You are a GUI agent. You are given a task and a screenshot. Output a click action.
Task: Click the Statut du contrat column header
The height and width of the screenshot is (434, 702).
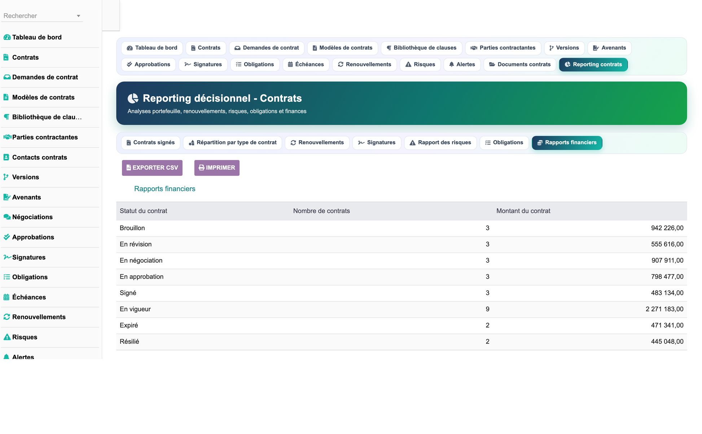pos(143,211)
